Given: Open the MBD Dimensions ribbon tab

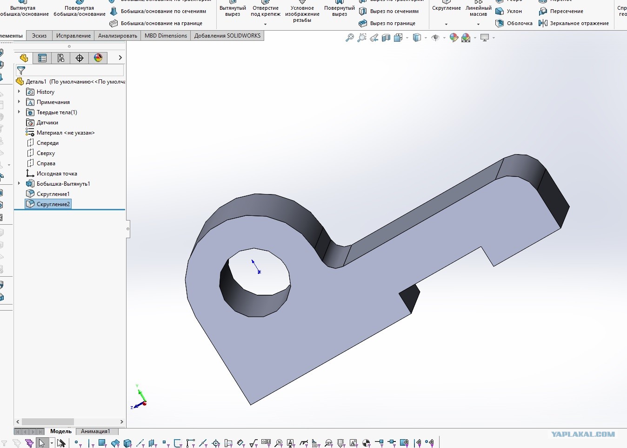Looking at the screenshot, I should pyautogui.click(x=166, y=36).
